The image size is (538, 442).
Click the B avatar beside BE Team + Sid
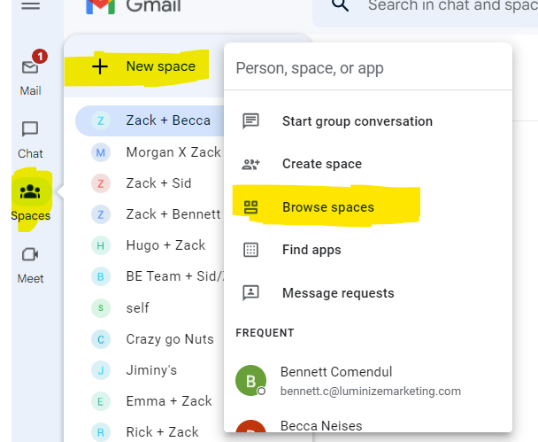101,276
